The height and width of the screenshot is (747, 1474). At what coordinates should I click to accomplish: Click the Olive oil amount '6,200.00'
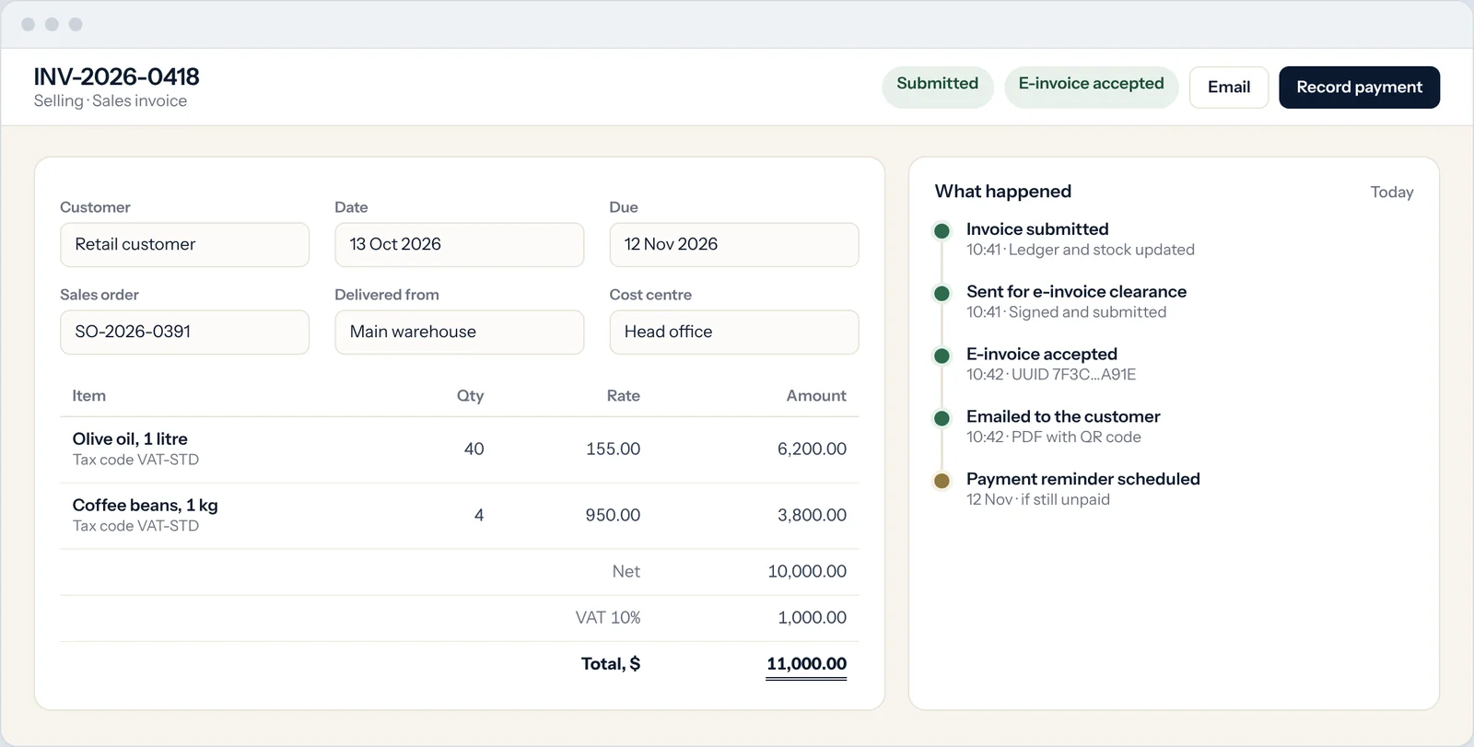pyautogui.click(x=812, y=449)
